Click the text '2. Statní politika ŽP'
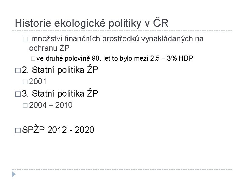The height and width of the screenshot is (183, 244). (x=60, y=70)
